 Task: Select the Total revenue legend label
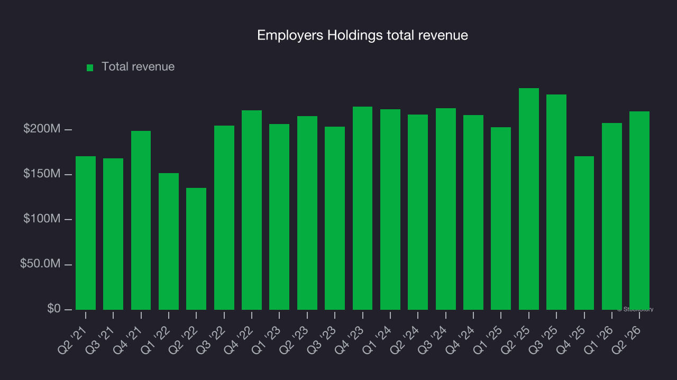(138, 67)
